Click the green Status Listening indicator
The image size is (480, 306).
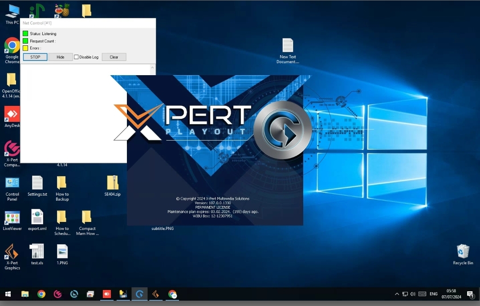[x=25, y=34]
